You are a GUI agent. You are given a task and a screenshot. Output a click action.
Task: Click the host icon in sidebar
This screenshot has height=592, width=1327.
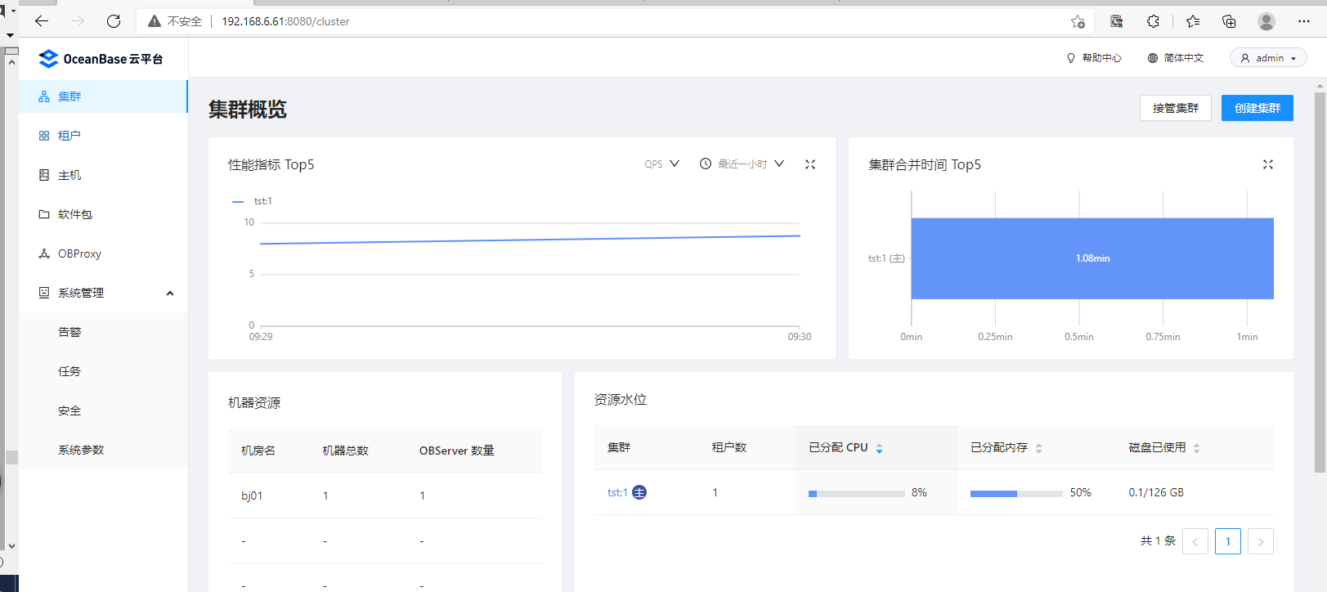pos(44,175)
